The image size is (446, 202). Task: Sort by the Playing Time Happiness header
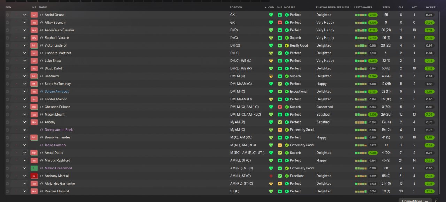[x=332, y=7]
